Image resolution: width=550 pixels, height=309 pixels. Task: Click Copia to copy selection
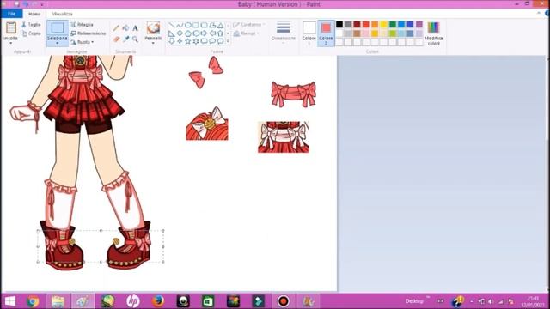click(x=31, y=33)
